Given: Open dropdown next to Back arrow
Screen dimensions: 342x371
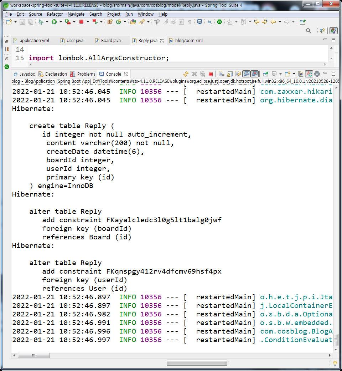Looking at the screenshot, I should (280, 22).
